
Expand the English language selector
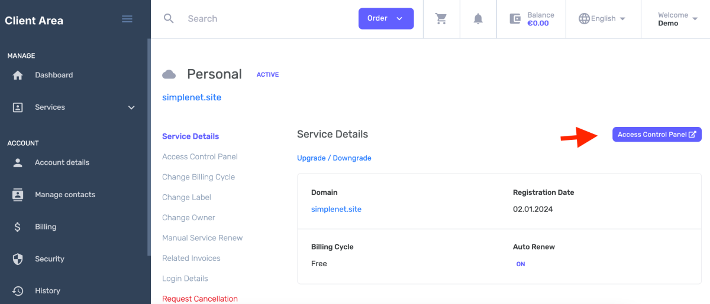pyautogui.click(x=602, y=19)
